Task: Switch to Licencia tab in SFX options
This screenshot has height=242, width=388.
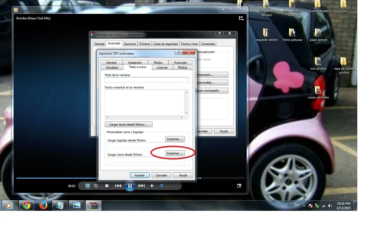Action: pyautogui.click(x=162, y=67)
